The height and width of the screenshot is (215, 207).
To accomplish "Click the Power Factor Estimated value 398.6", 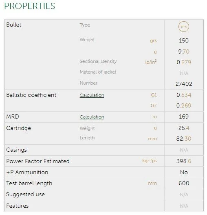I will click(184, 161).
